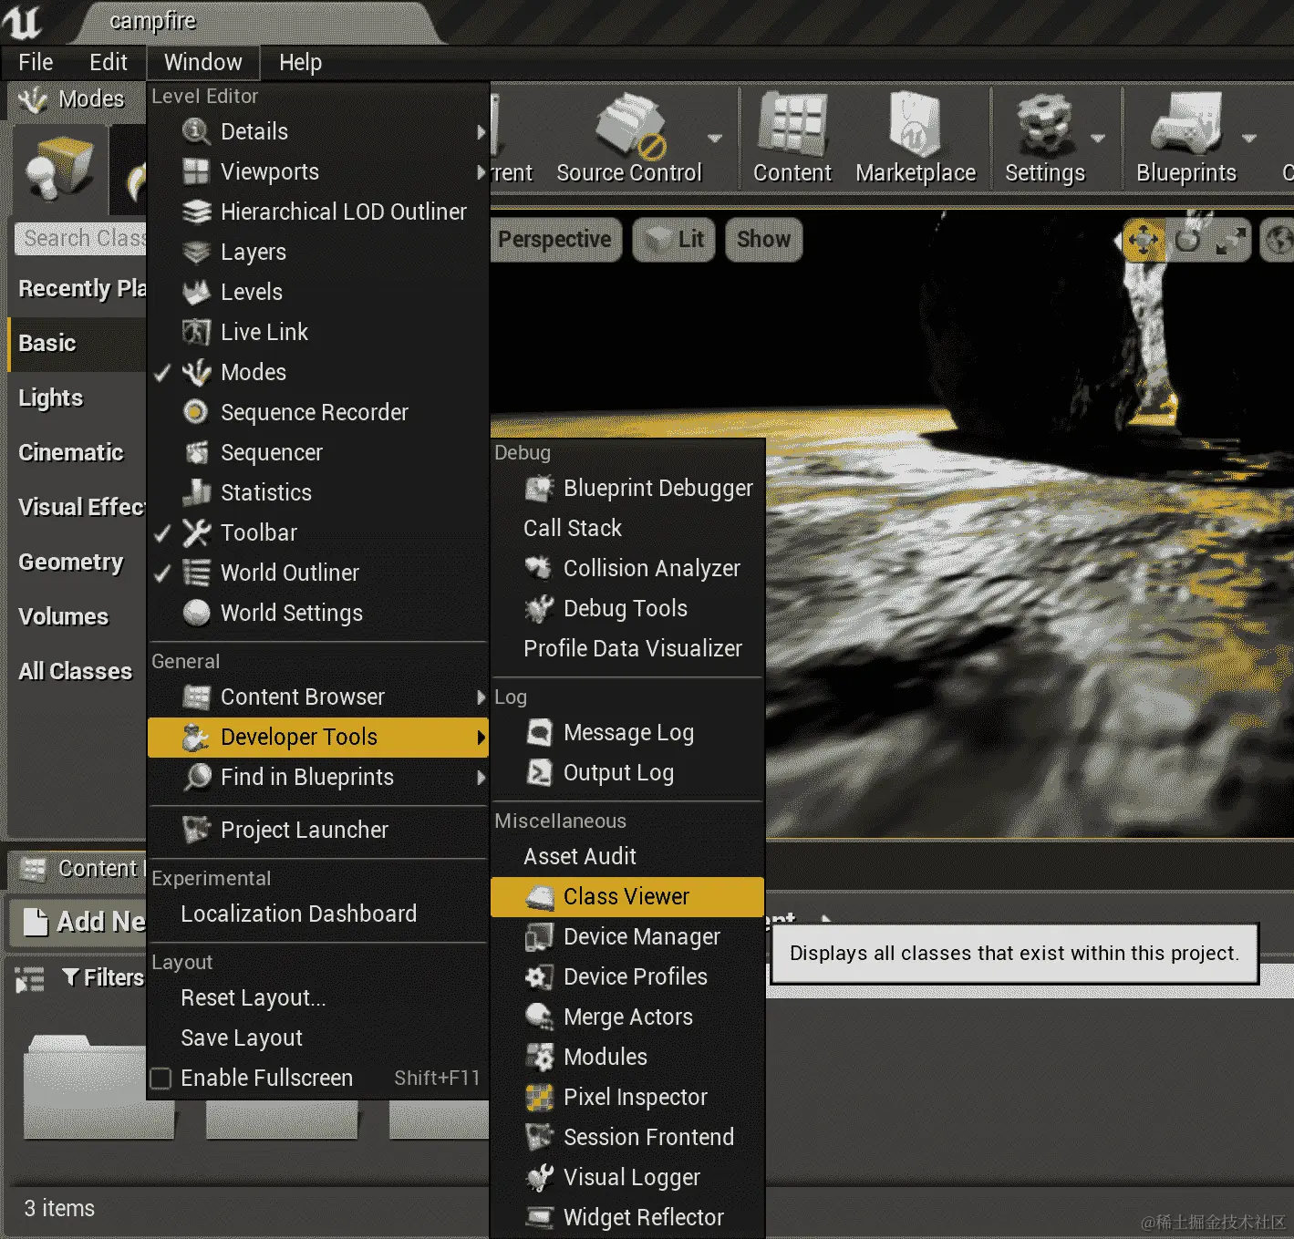Open the Help menu
Viewport: 1294px width, 1239px height.
click(300, 62)
